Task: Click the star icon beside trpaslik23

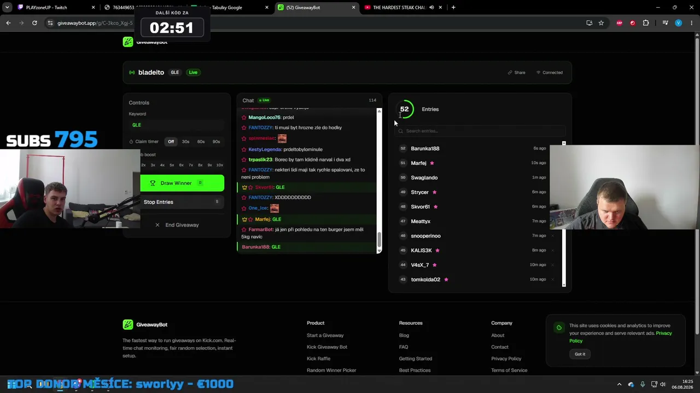Action: [x=244, y=160]
